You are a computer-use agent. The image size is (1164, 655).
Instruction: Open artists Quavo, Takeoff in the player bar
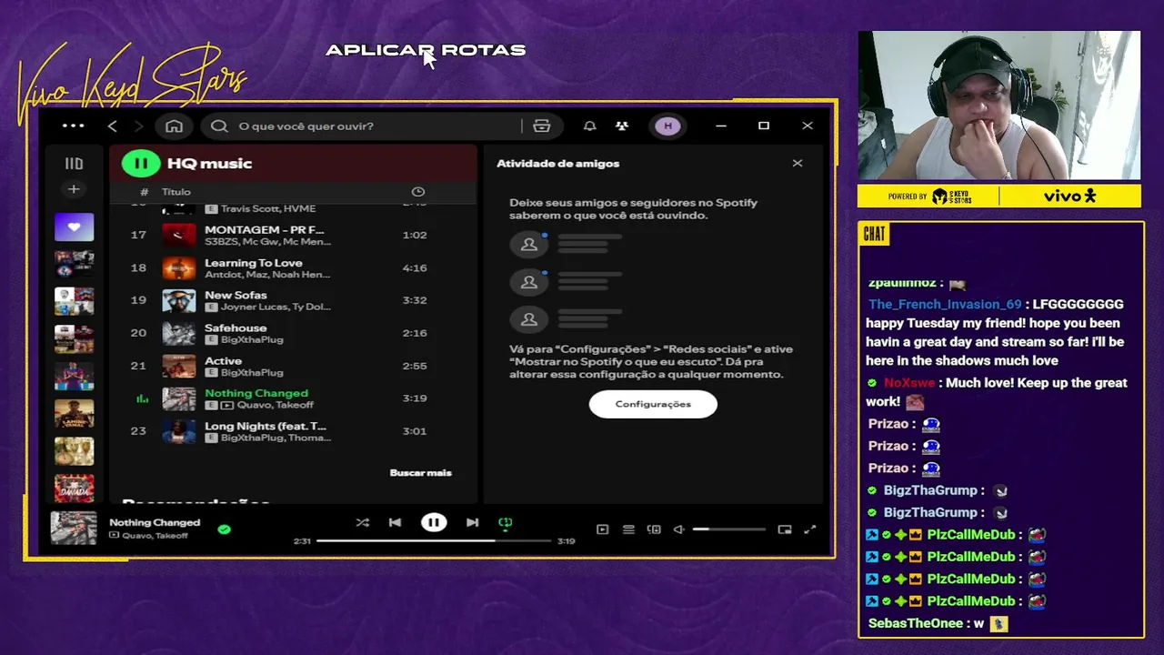pos(155,536)
